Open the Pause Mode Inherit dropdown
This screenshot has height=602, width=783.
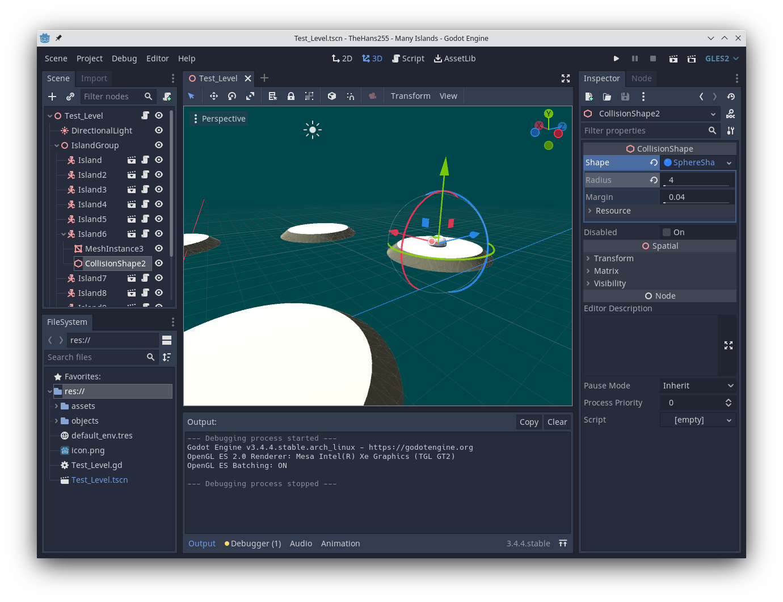(698, 386)
